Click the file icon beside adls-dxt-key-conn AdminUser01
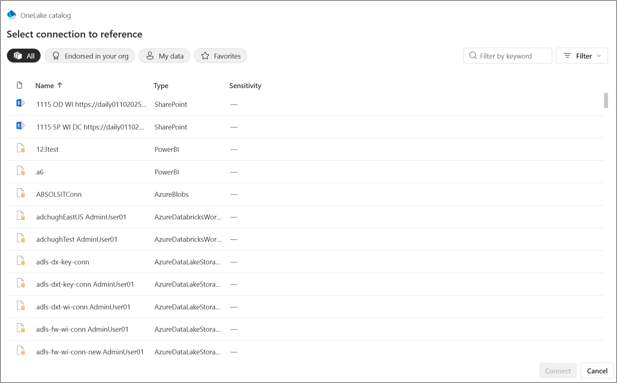Image resolution: width=617 pixels, height=383 pixels. pyautogui.click(x=21, y=283)
